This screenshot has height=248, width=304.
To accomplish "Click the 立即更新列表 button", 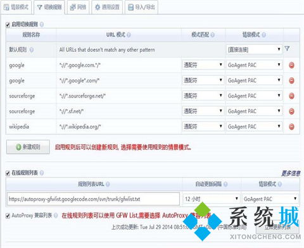I will tap(277, 227).
